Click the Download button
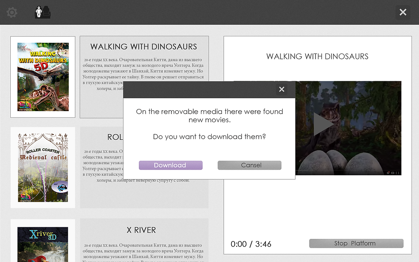The image size is (419, 262). (171, 165)
